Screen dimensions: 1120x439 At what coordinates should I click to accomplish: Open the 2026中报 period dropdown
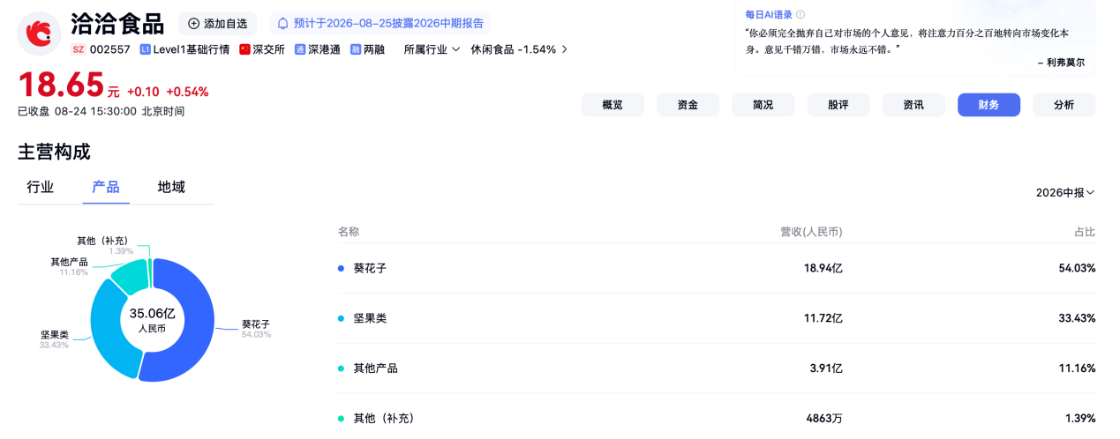[x=1065, y=192]
